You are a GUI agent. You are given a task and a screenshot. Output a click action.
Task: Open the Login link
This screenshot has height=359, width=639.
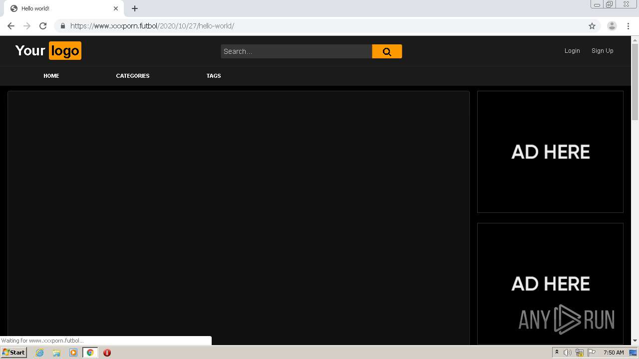click(x=572, y=51)
